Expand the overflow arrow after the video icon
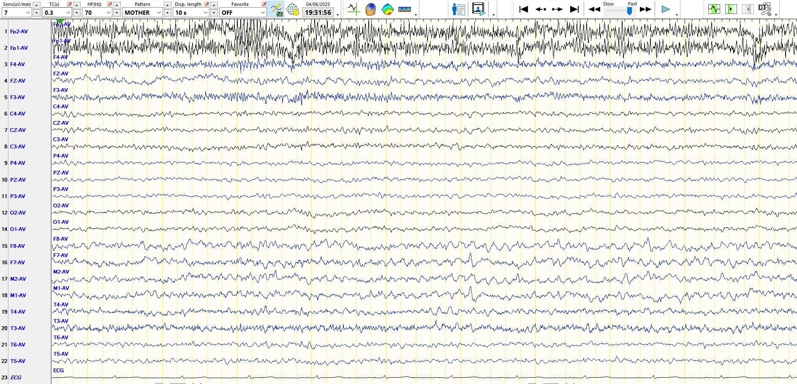 (x=493, y=15)
